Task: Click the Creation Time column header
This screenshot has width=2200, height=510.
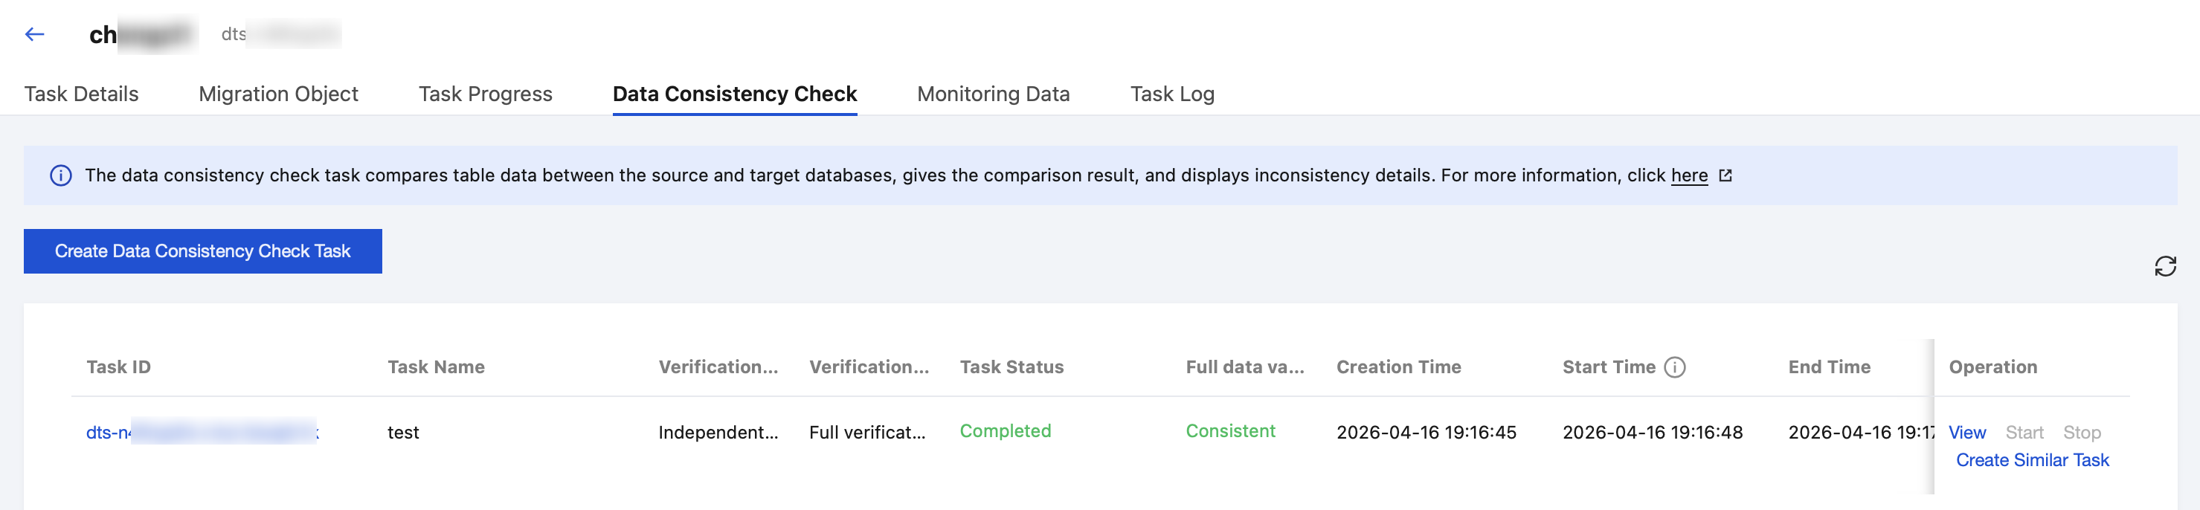Action: click(x=1398, y=367)
